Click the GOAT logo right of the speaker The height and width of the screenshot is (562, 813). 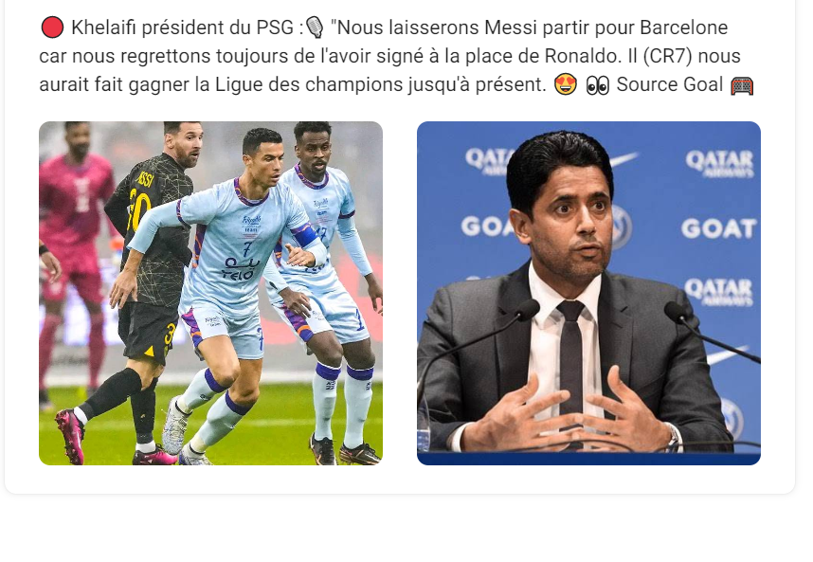point(718,228)
